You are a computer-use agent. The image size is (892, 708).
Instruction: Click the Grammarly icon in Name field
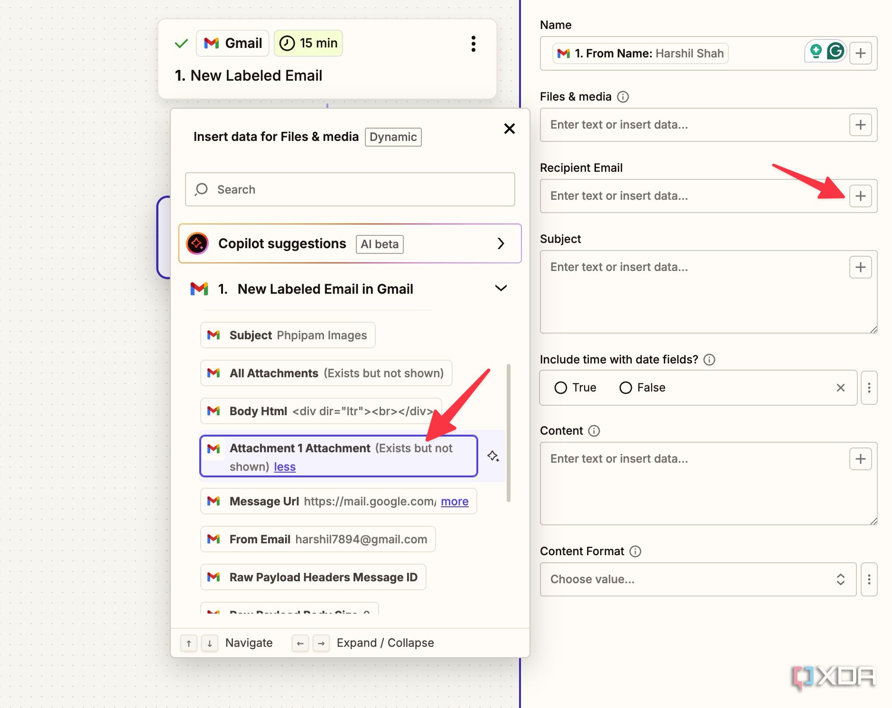click(836, 51)
